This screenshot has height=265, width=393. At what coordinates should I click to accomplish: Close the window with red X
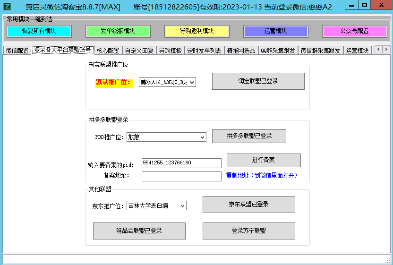coord(382,5)
